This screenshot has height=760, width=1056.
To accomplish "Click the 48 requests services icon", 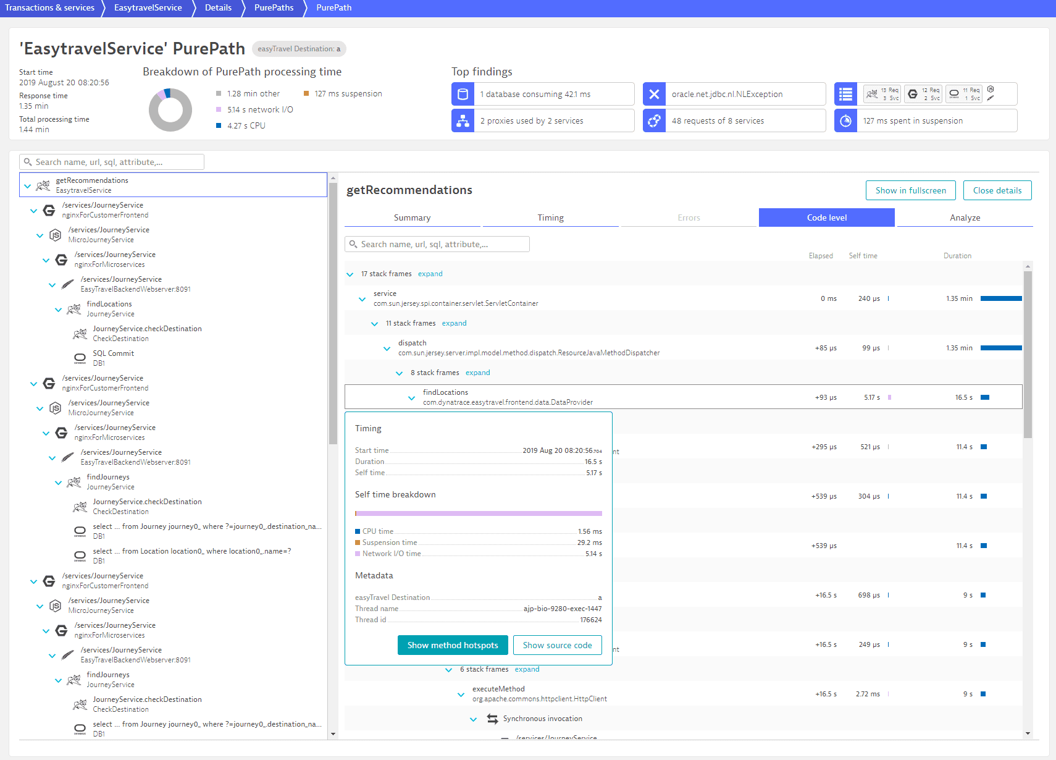I will [x=654, y=120].
